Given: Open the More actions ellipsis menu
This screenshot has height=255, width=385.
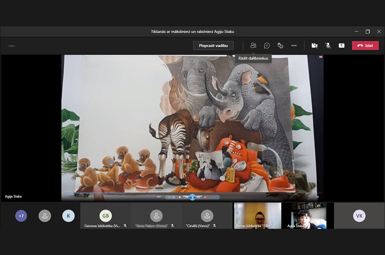Looking at the screenshot, I should [294, 45].
